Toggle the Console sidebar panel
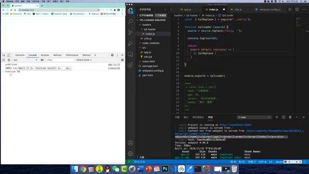Screen dimensions: 309x174 (4, 60)
